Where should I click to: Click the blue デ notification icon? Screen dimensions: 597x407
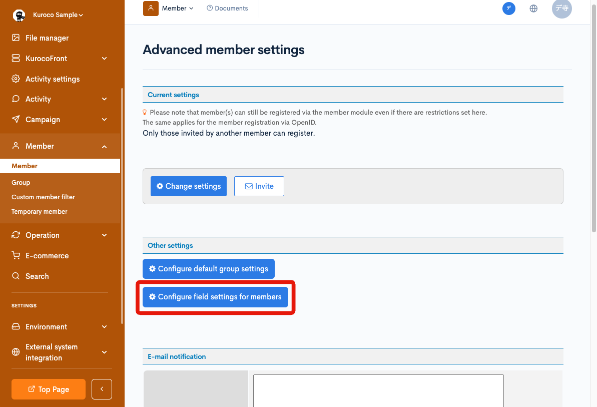click(x=509, y=9)
